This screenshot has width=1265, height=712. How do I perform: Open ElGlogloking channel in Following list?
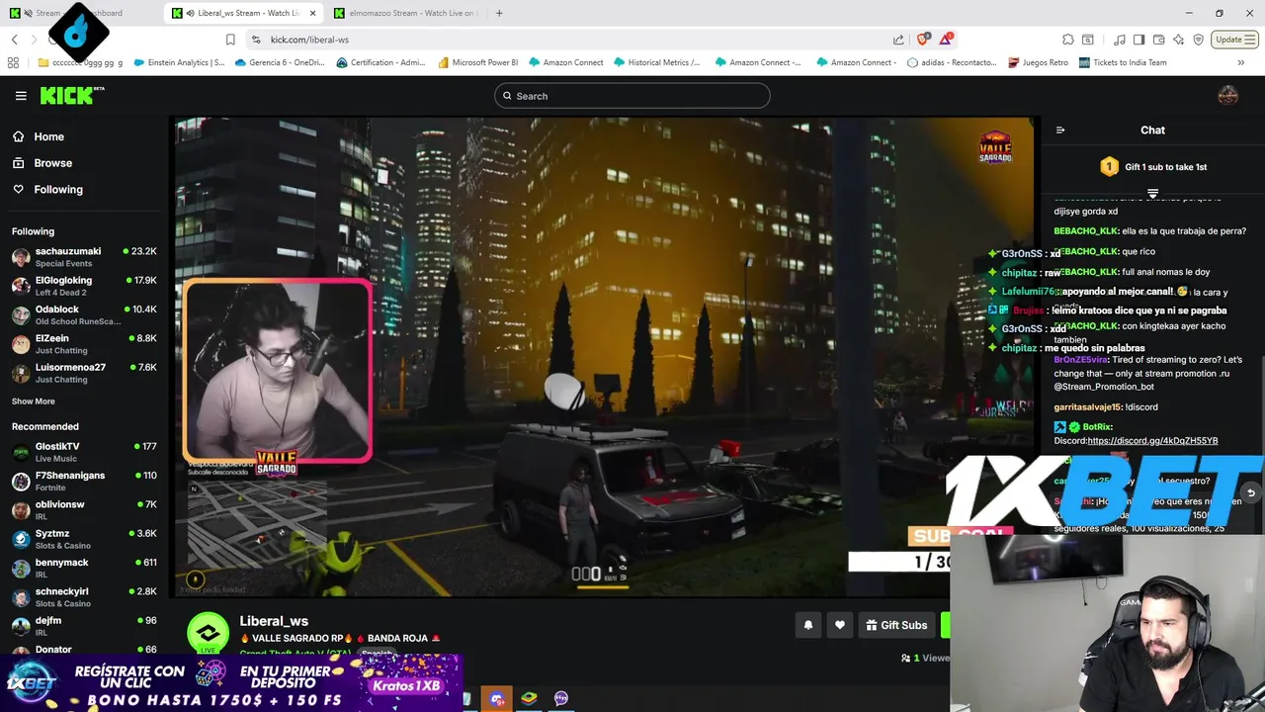84,286
